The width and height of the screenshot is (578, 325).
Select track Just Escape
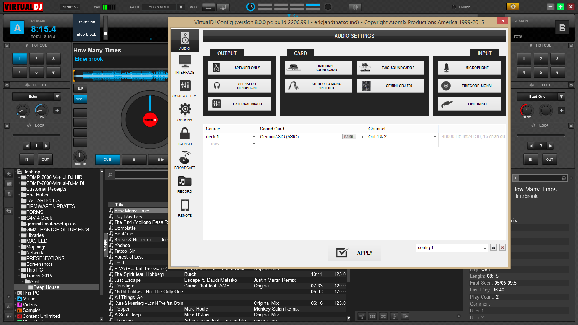pyautogui.click(x=127, y=280)
